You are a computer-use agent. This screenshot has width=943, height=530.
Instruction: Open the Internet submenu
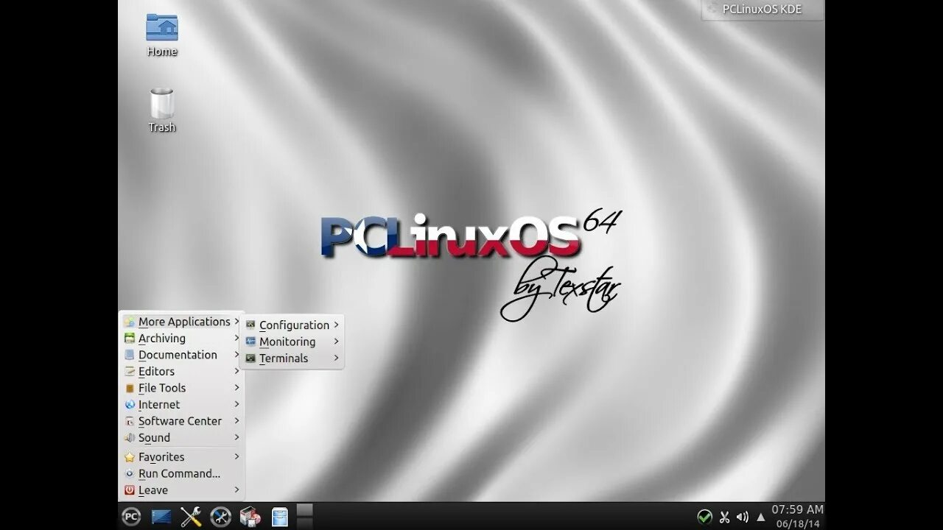182,405
